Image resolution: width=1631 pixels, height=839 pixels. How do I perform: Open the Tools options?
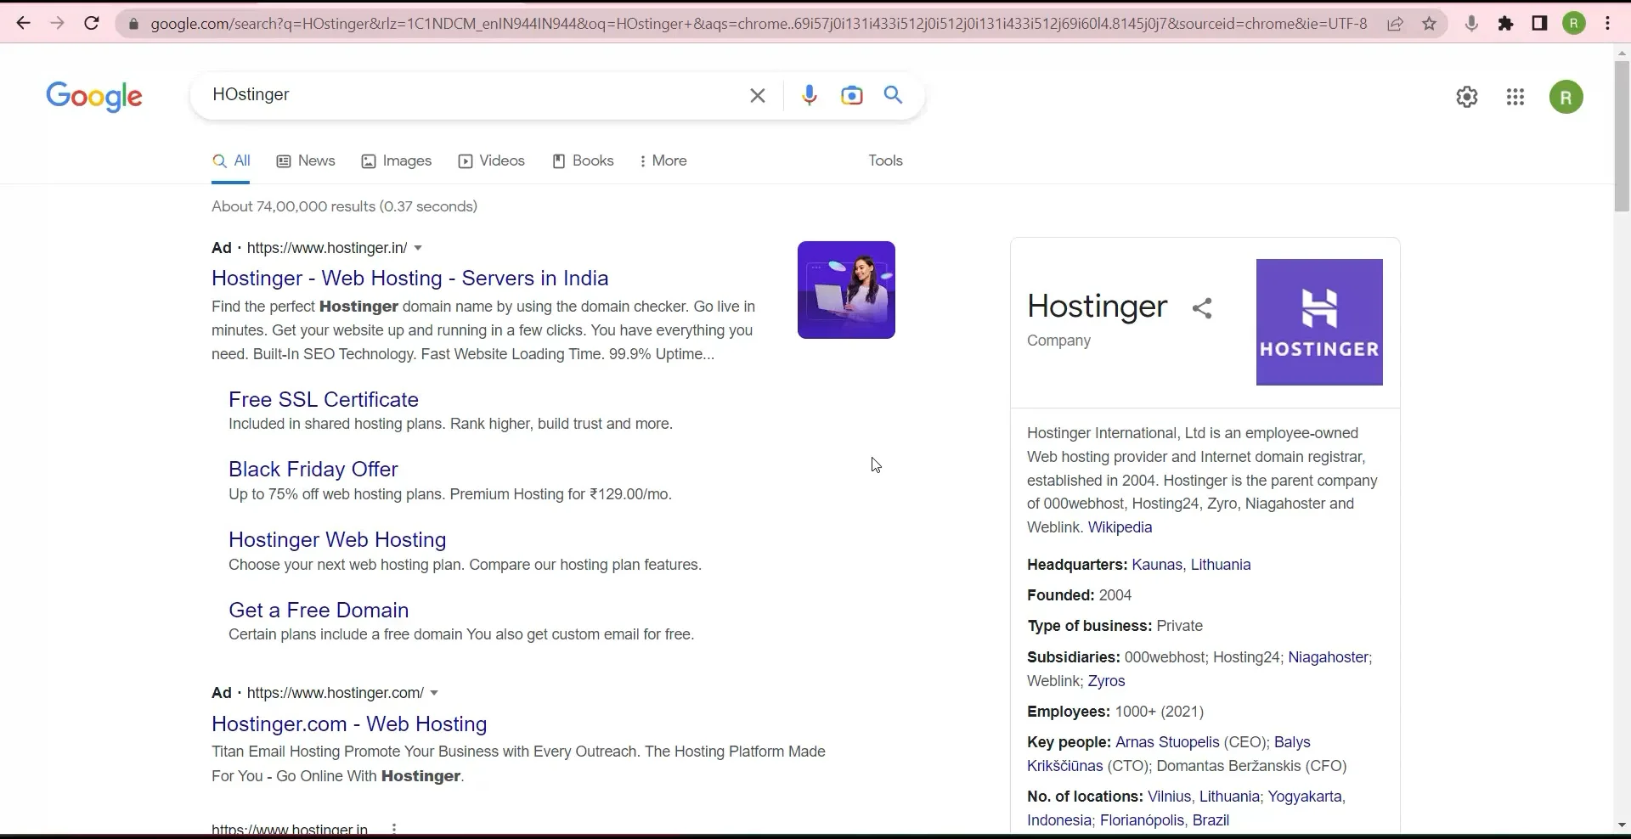pos(885,160)
